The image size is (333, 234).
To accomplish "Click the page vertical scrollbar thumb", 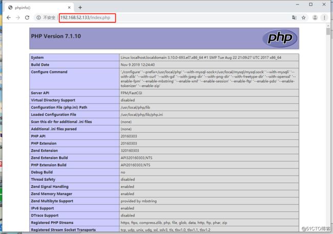I will pyautogui.click(x=328, y=32).
